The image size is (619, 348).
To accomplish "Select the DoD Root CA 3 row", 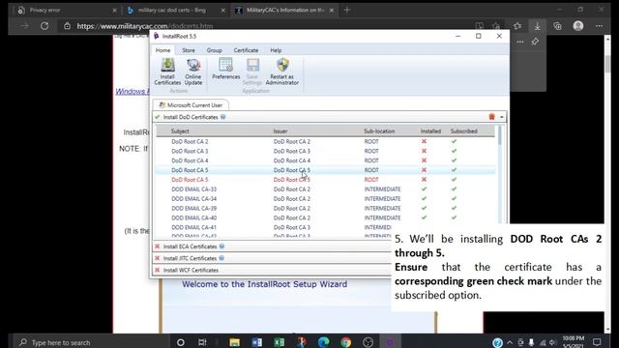I will click(x=325, y=151).
